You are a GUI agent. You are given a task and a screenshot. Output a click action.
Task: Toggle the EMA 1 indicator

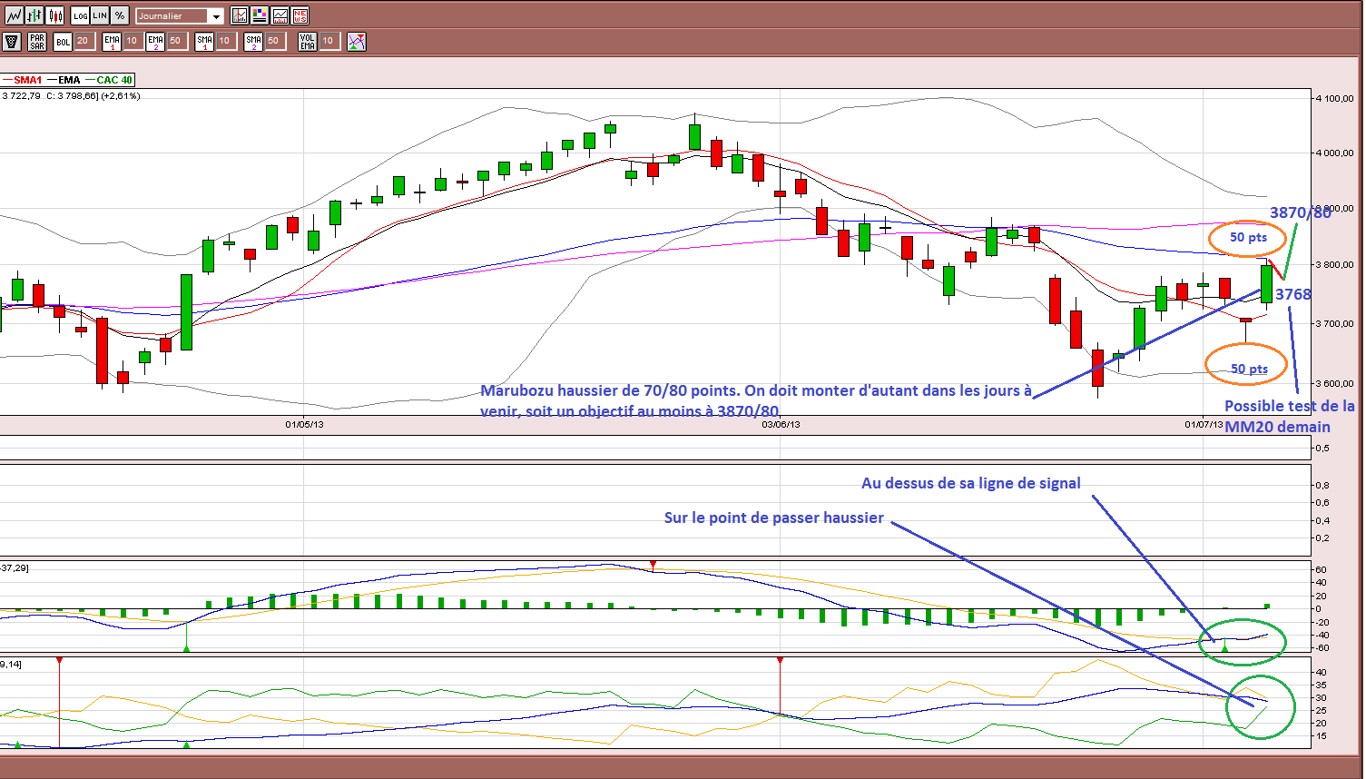(112, 42)
